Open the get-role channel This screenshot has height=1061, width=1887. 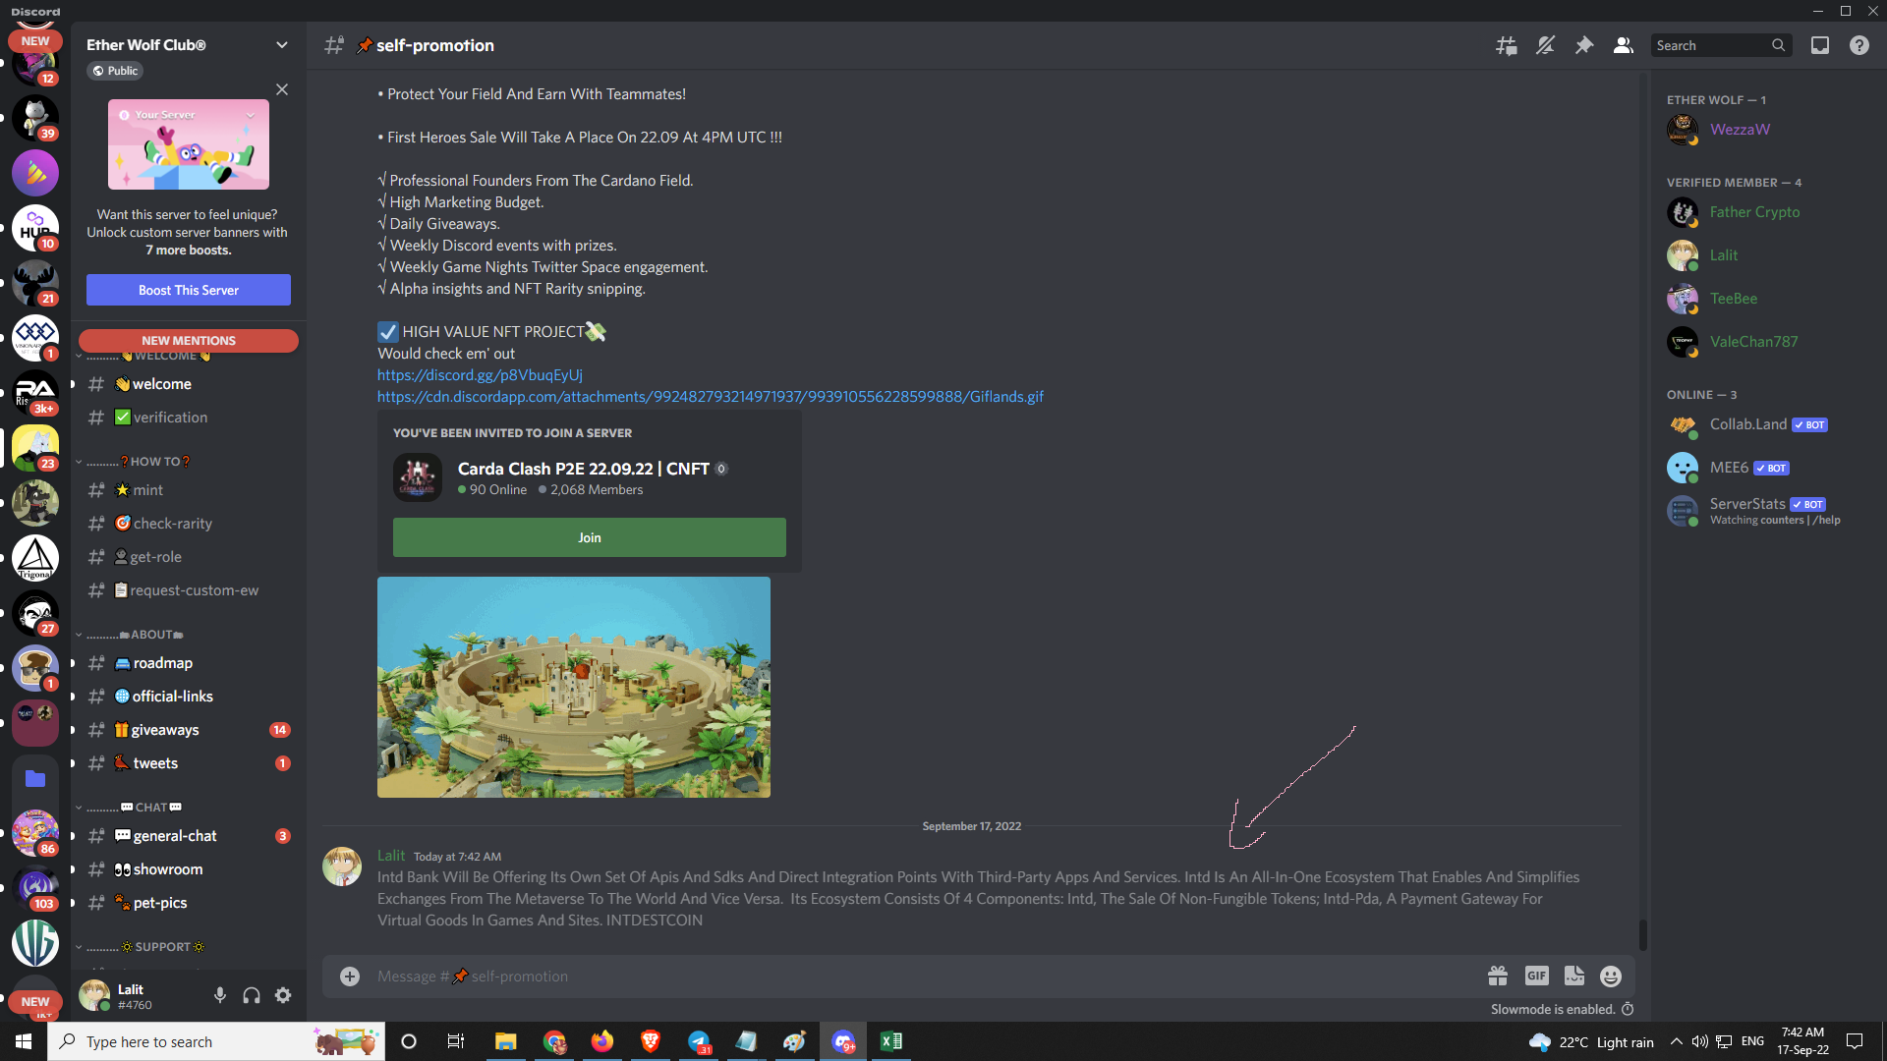[187, 557]
